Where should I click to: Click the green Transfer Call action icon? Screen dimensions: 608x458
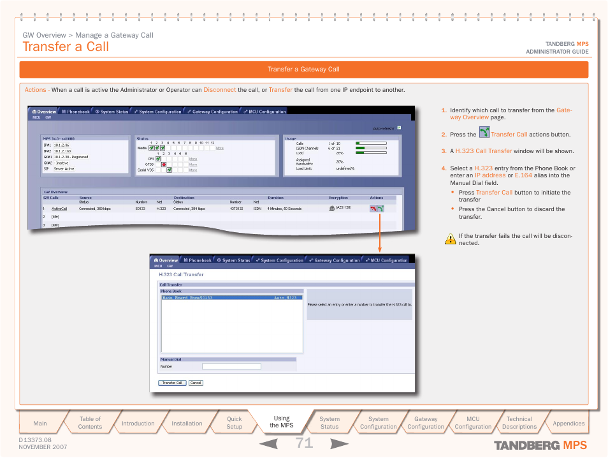[x=380, y=208]
